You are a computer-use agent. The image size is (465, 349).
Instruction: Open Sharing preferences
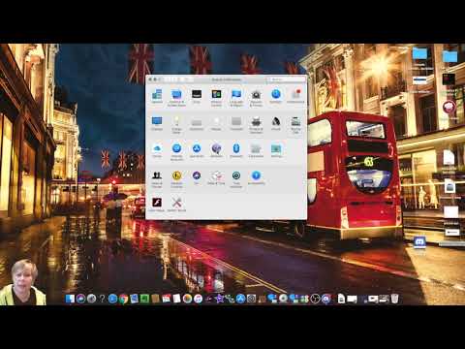[x=276, y=148]
